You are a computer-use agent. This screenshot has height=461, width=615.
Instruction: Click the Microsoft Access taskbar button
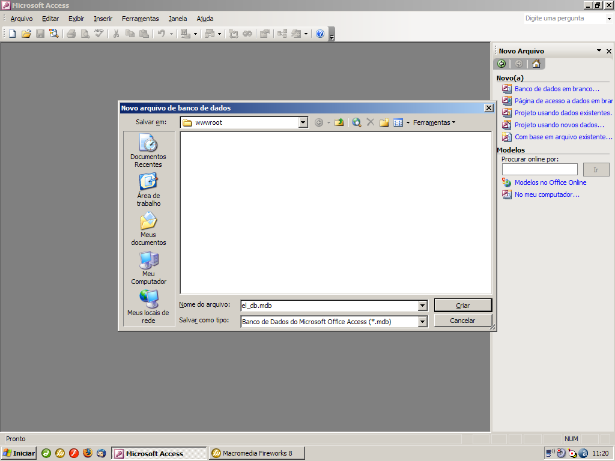click(x=159, y=453)
